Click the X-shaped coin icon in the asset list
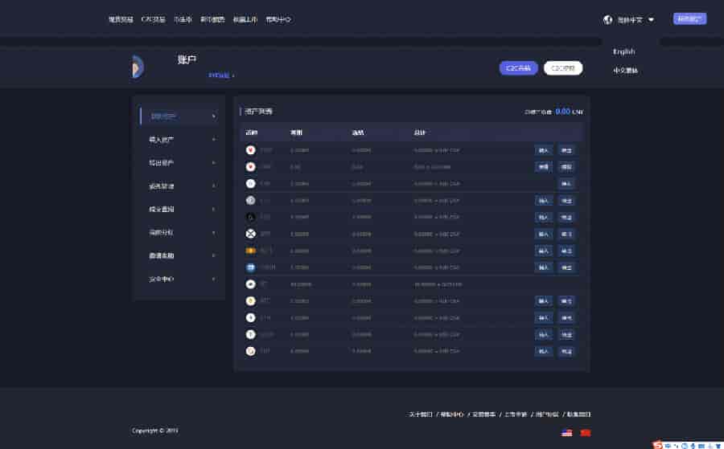724x449 pixels. pyautogui.click(x=250, y=234)
